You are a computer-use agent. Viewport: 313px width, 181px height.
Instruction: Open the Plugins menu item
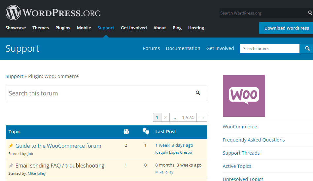pyautogui.click(x=63, y=28)
